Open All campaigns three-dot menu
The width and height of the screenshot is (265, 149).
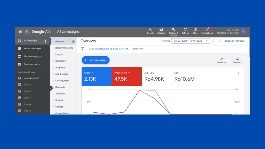(46, 41)
